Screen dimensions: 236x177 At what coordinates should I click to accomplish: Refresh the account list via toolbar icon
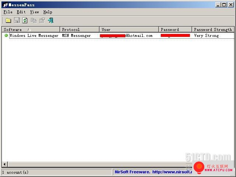25,20
